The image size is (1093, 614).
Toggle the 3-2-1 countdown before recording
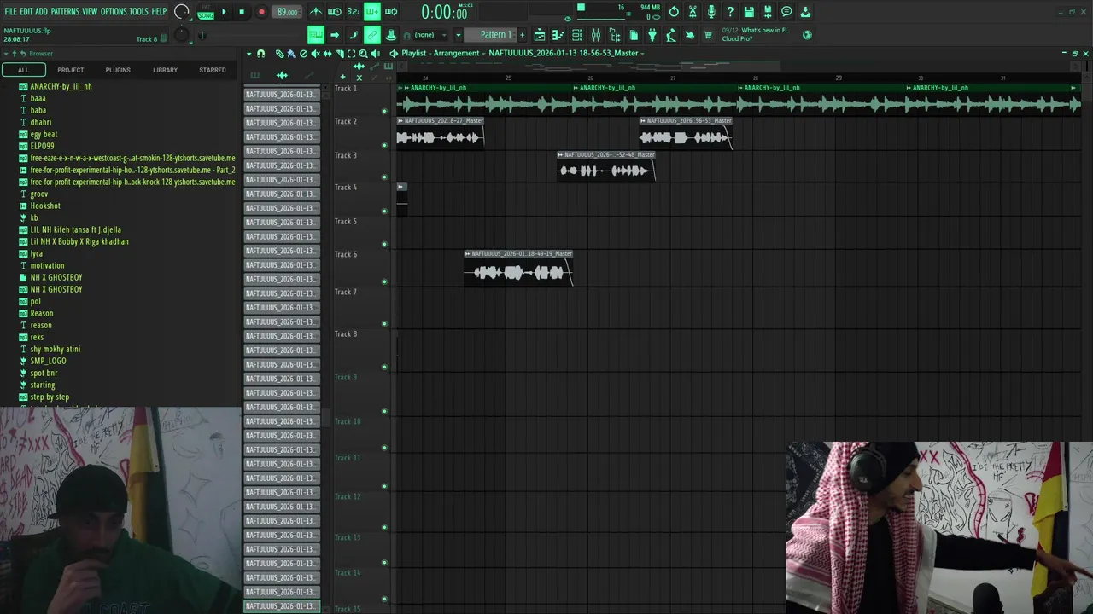coord(354,12)
